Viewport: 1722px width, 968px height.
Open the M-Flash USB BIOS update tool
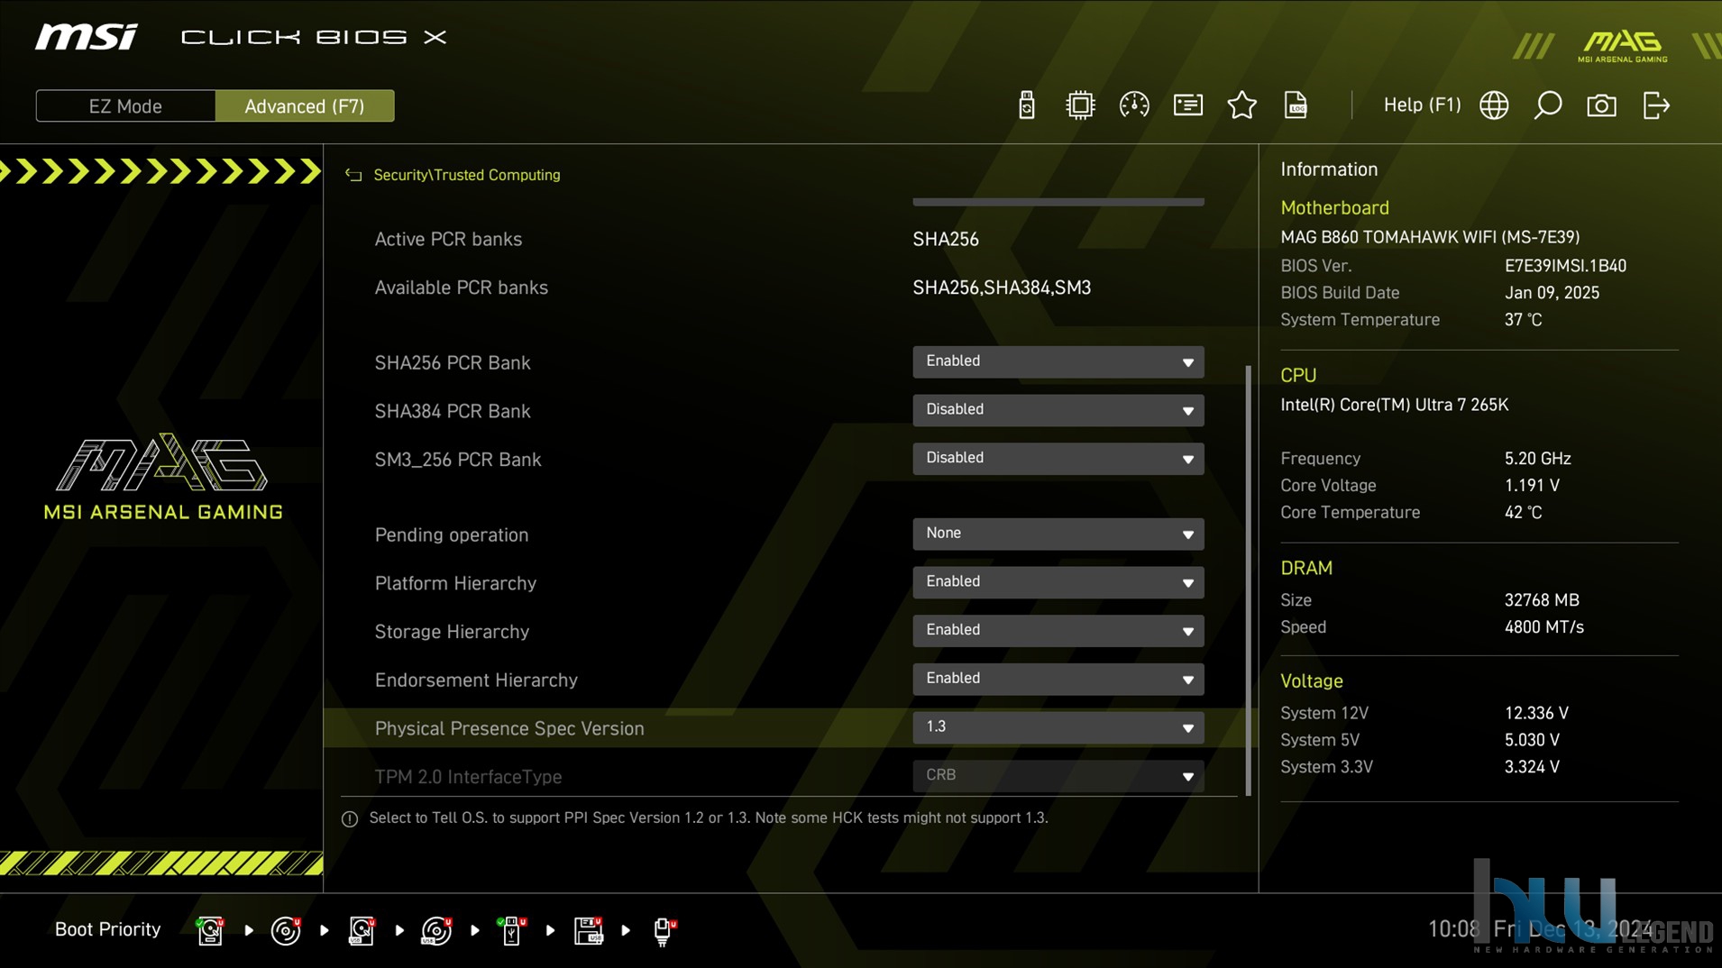coord(1026,105)
